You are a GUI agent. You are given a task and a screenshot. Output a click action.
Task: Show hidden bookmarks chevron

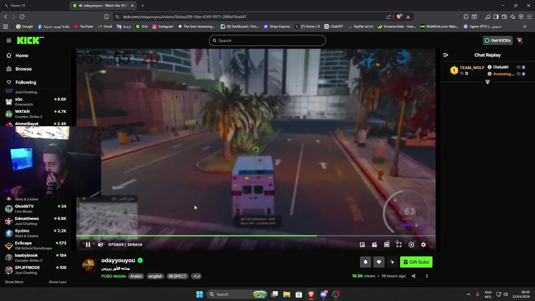525,26
